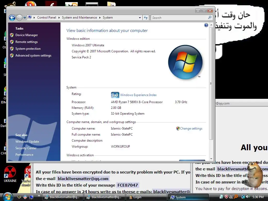Screen dimensions: 268x201
Task: Open the Windows Experience Index link
Action: click(x=138, y=95)
